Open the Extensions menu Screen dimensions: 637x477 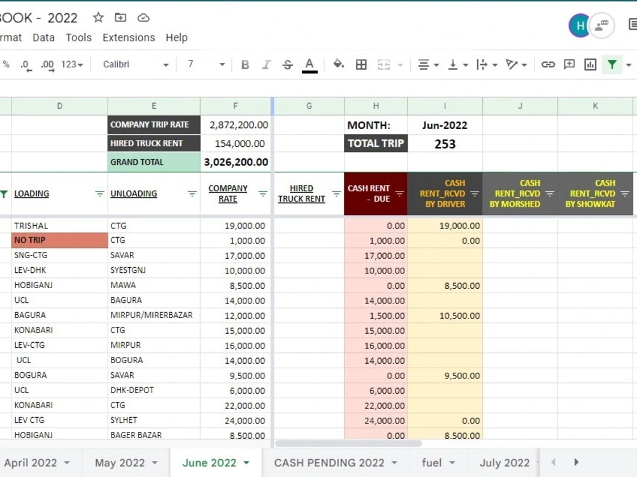click(x=129, y=38)
